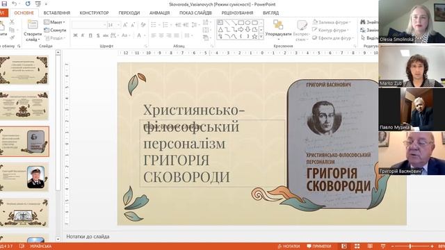
Task: Select the five-point star shape
Action: (254, 36)
